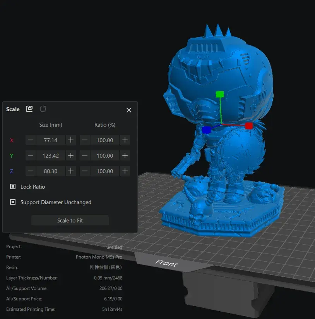Edit the X size field 77.14
The image size is (315, 319).
click(x=51, y=140)
